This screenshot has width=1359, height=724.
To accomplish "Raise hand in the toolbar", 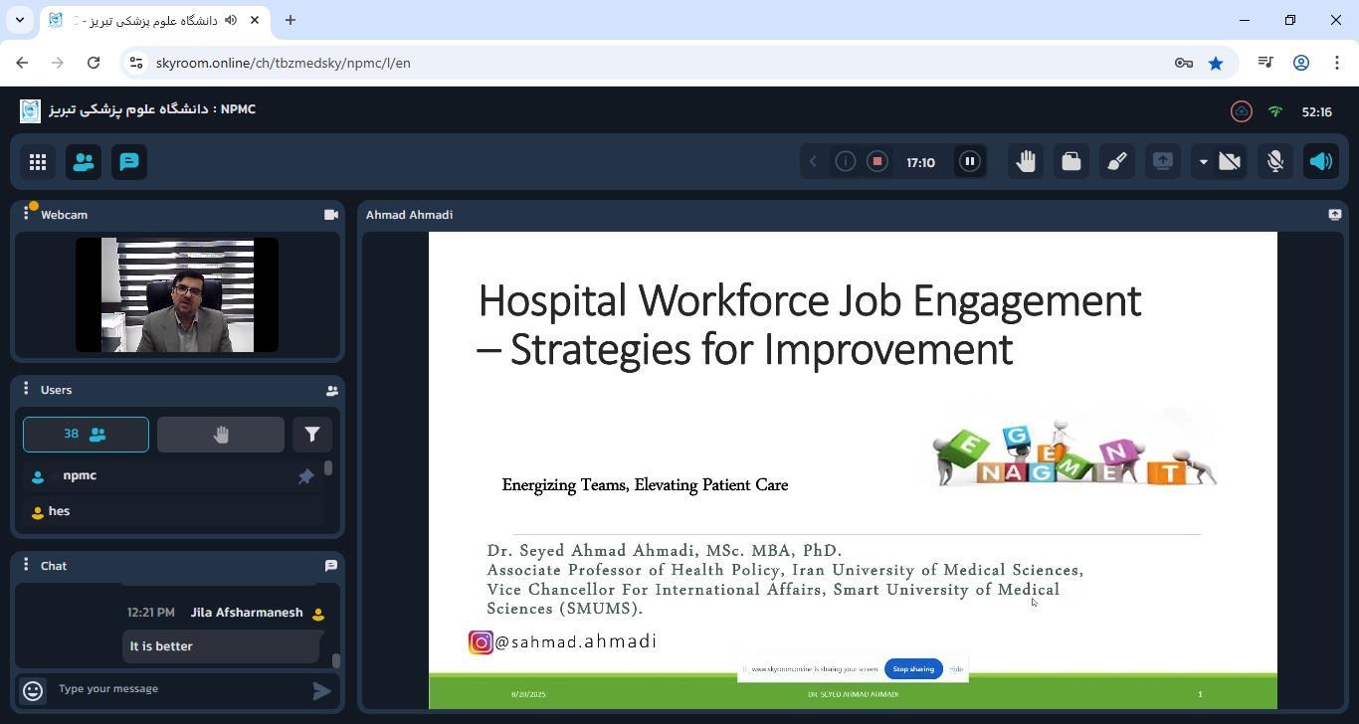I will [x=1026, y=162].
